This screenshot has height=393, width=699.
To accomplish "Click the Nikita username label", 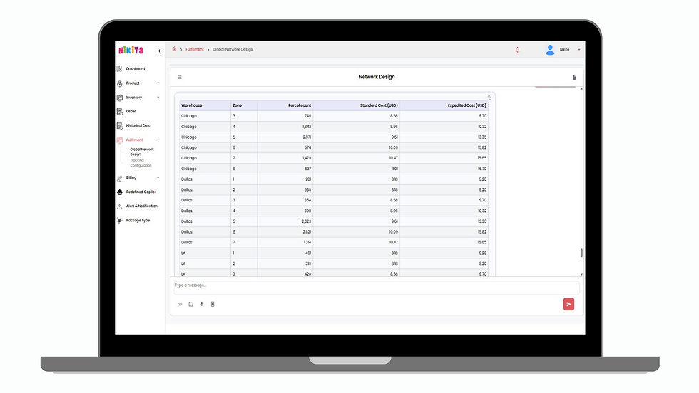I will [x=564, y=49].
